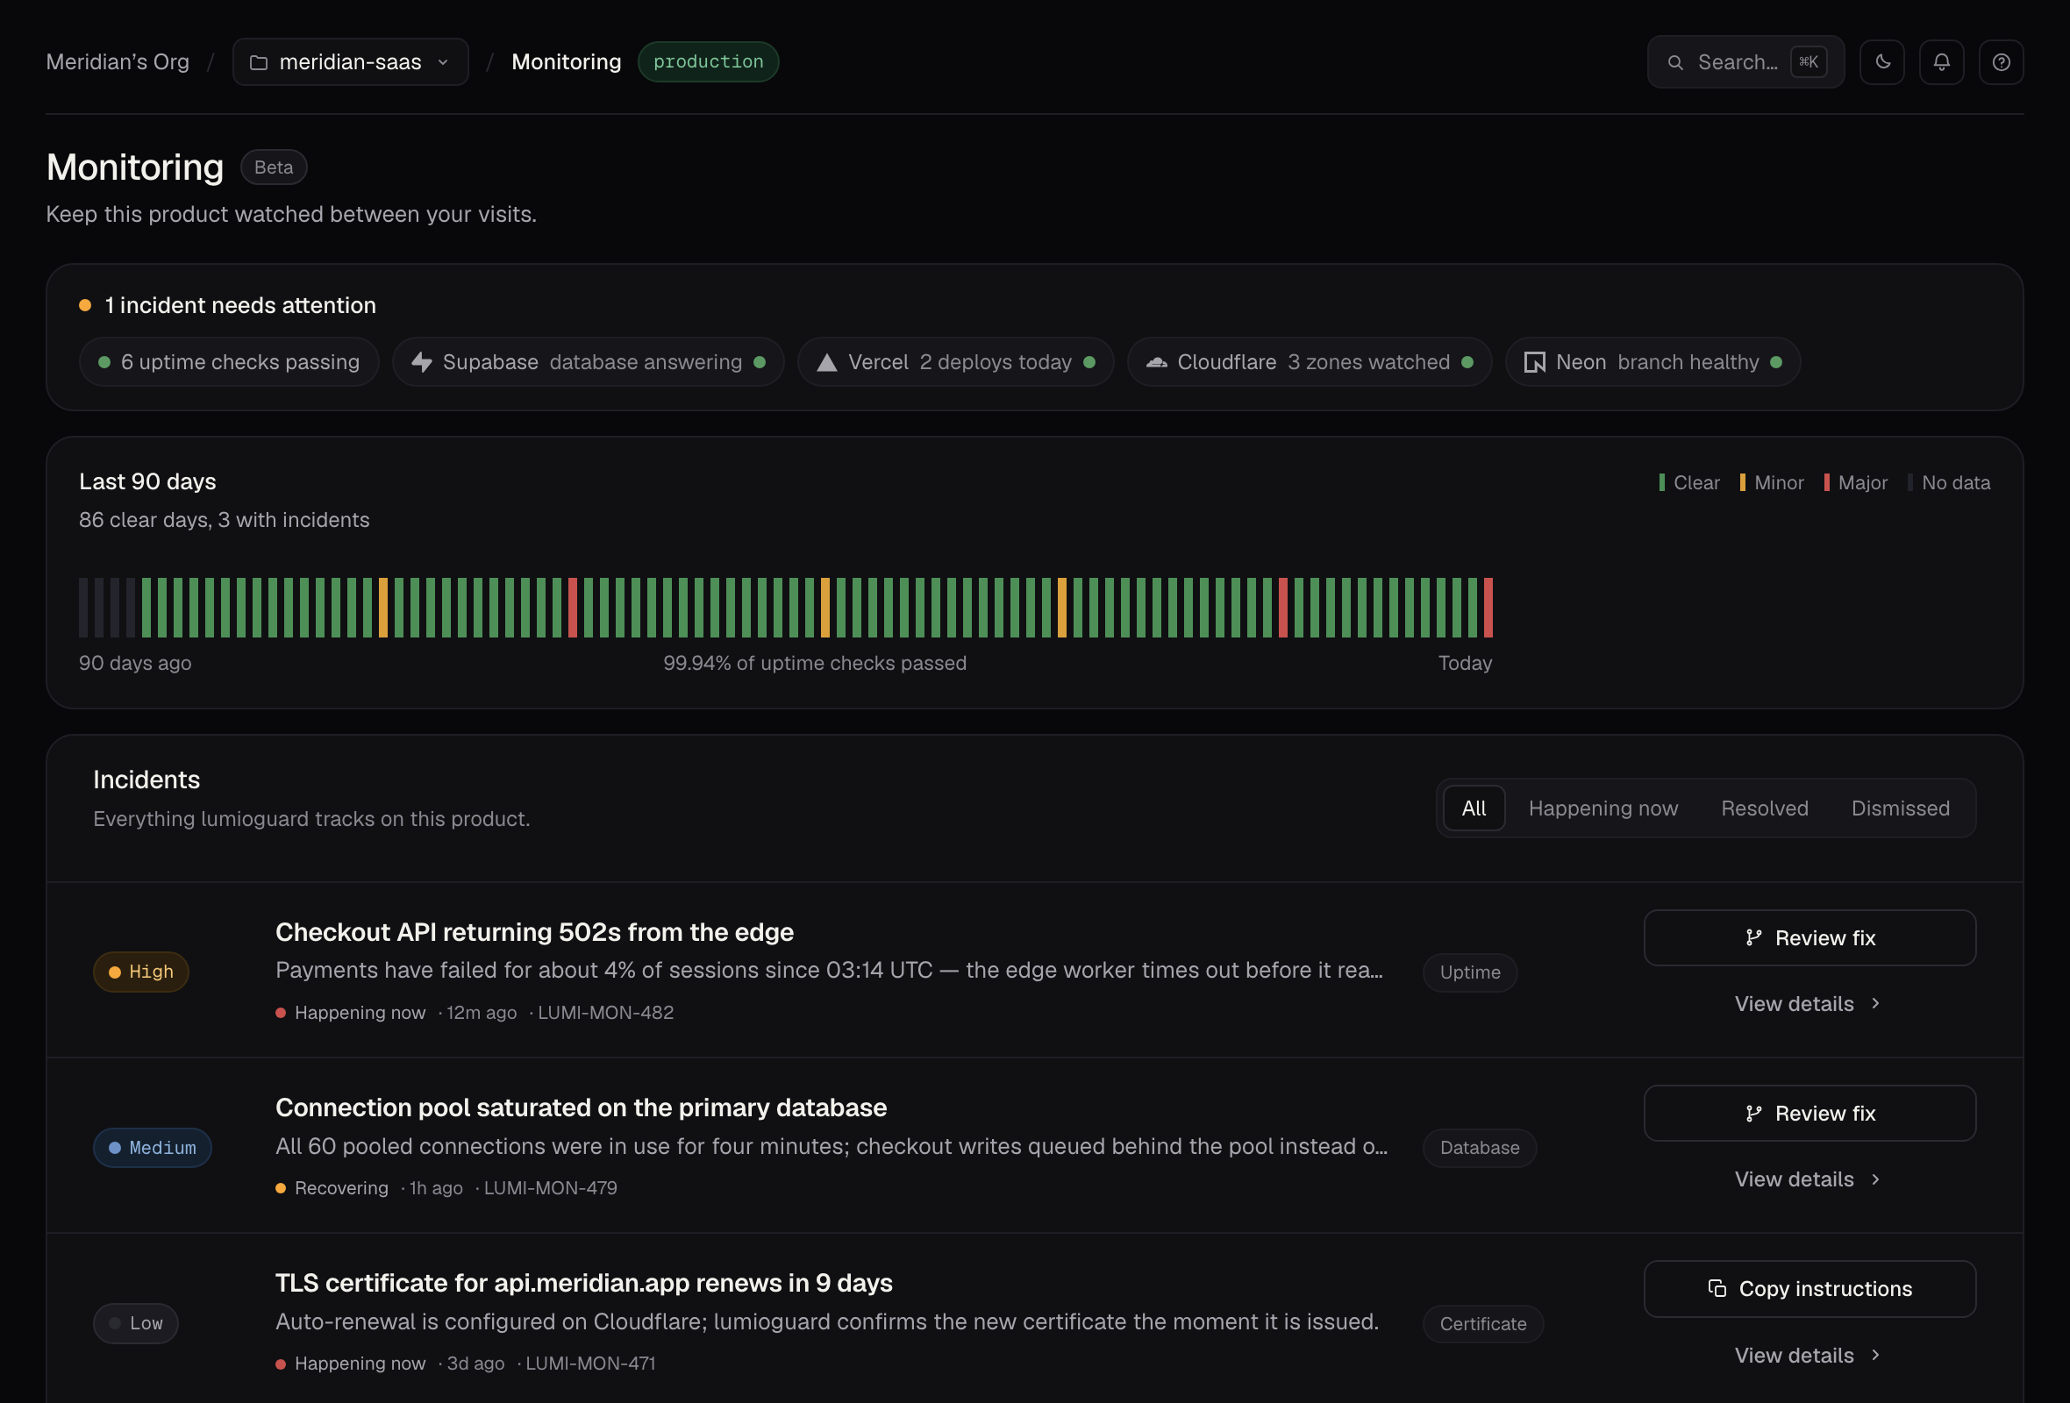The image size is (2070, 1403).
Task: Open help question mark icon
Action: pos(2002,61)
